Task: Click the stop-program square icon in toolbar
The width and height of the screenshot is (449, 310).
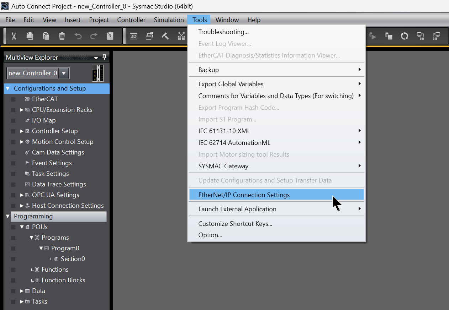Action: tap(389, 36)
